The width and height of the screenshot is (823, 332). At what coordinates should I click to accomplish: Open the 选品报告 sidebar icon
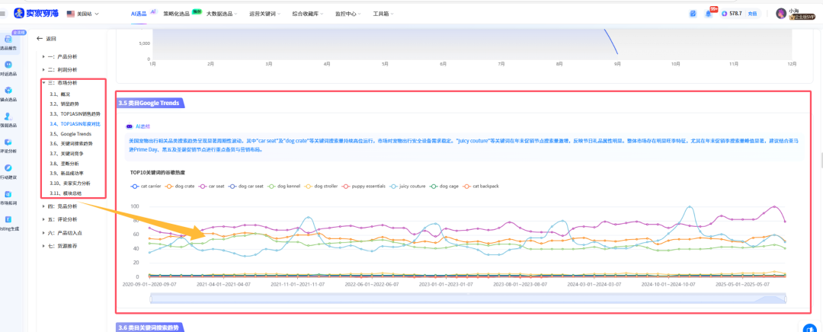[8, 40]
